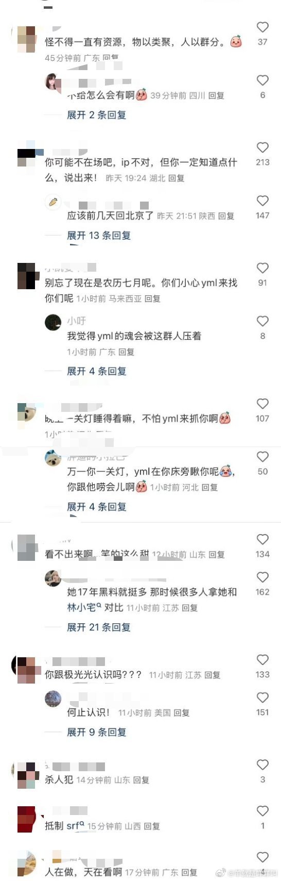
Task: Like the reply with 6 likes
Action: (x=262, y=80)
